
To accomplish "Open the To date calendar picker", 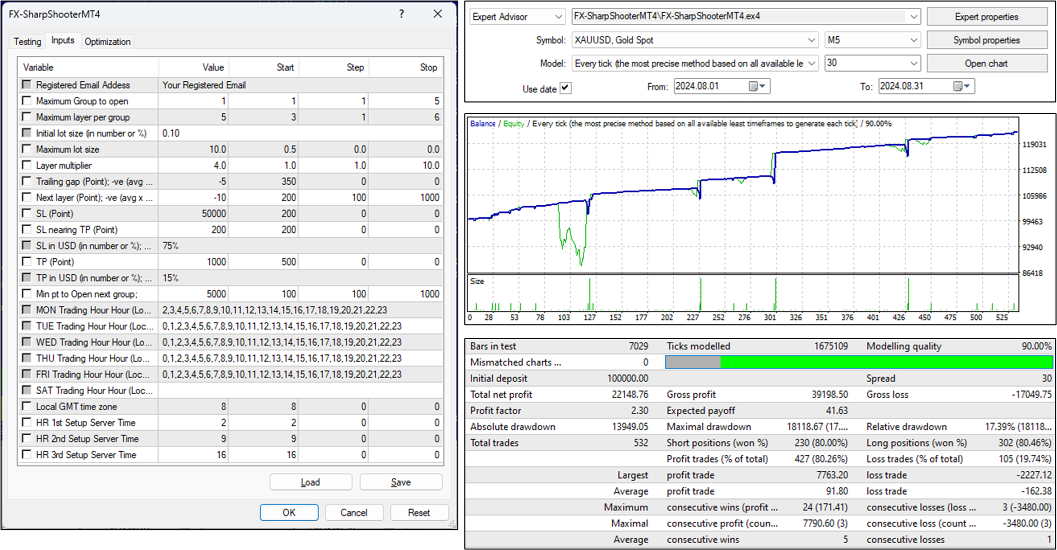I will (x=961, y=86).
